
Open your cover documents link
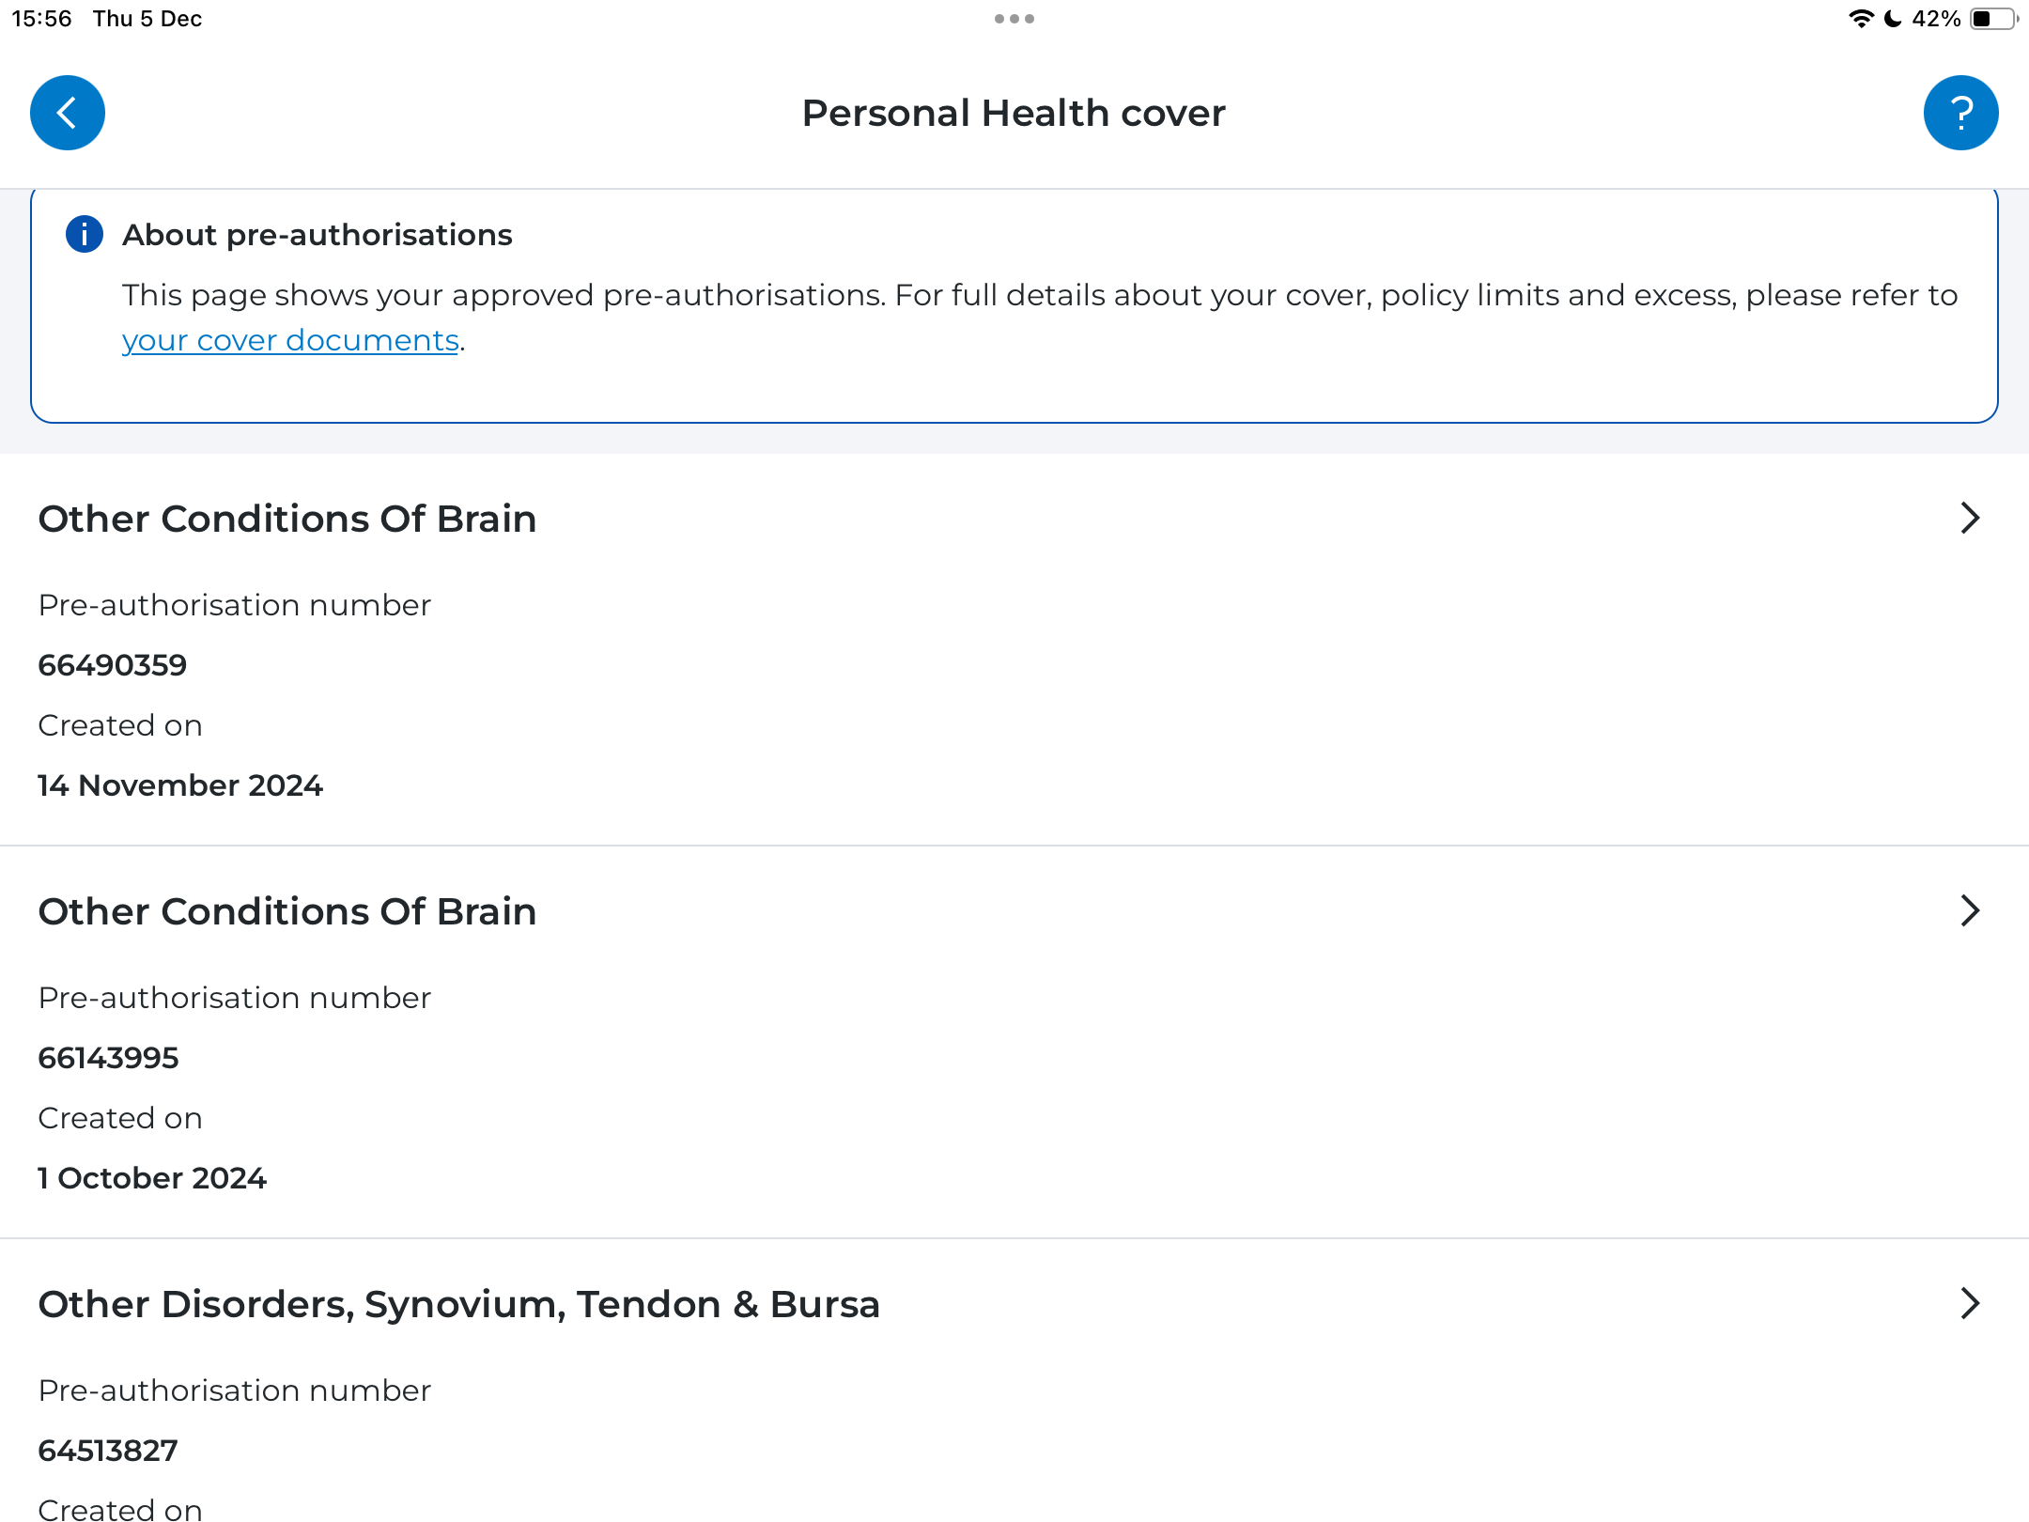click(x=290, y=340)
